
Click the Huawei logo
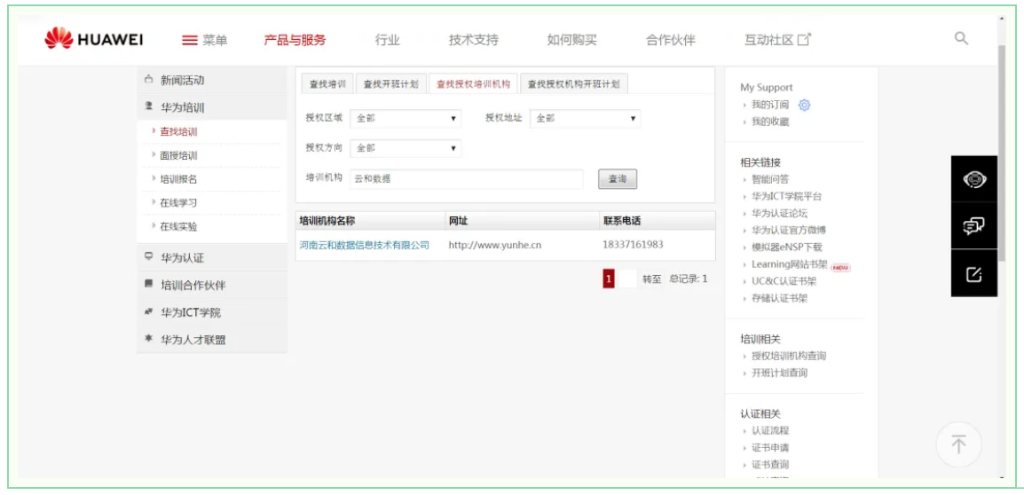[93, 40]
